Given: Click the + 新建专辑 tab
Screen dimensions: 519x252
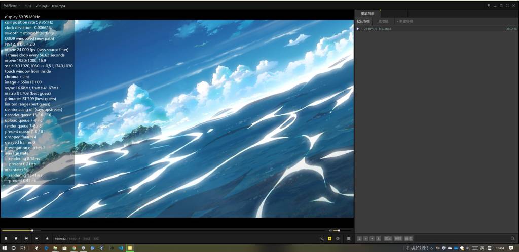Looking at the screenshot, I should tap(404, 21).
